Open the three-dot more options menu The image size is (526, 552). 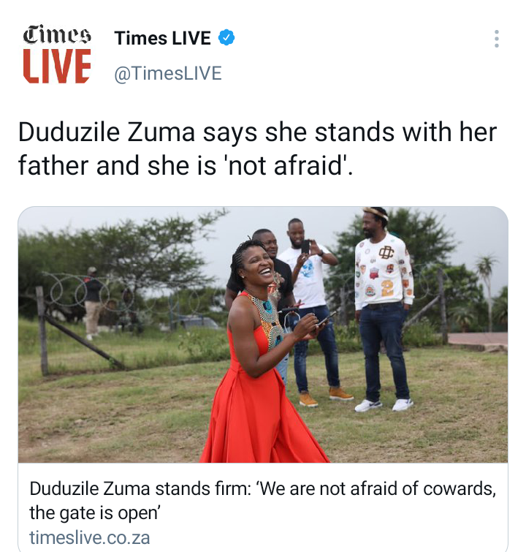coord(497,39)
